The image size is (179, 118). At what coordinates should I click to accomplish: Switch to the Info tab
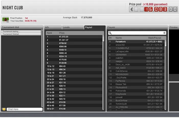click(53, 27)
